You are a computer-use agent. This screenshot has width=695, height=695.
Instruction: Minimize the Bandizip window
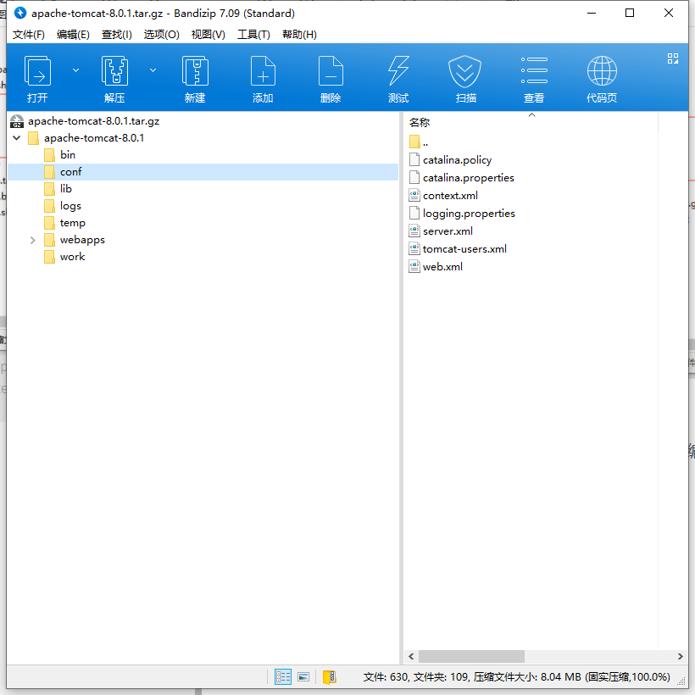(x=592, y=14)
